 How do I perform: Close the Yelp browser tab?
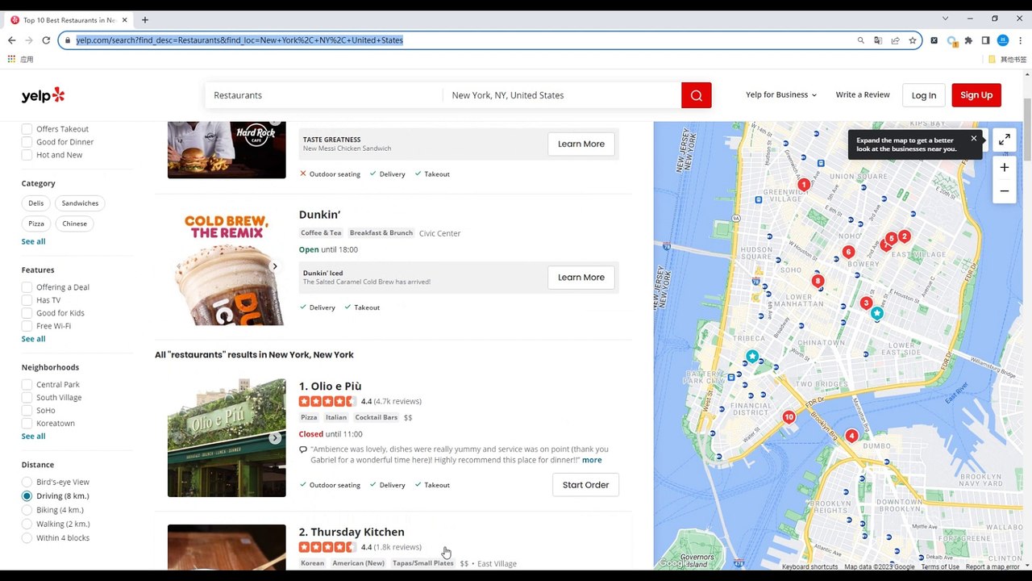point(124,19)
